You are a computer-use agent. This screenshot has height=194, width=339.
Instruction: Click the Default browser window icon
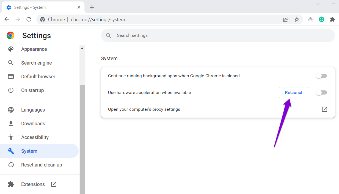pyautogui.click(x=11, y=77)
